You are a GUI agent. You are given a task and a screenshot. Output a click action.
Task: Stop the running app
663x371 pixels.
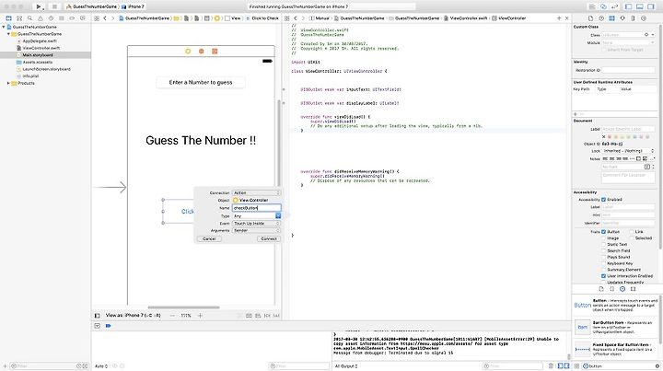tap(54, 6)
